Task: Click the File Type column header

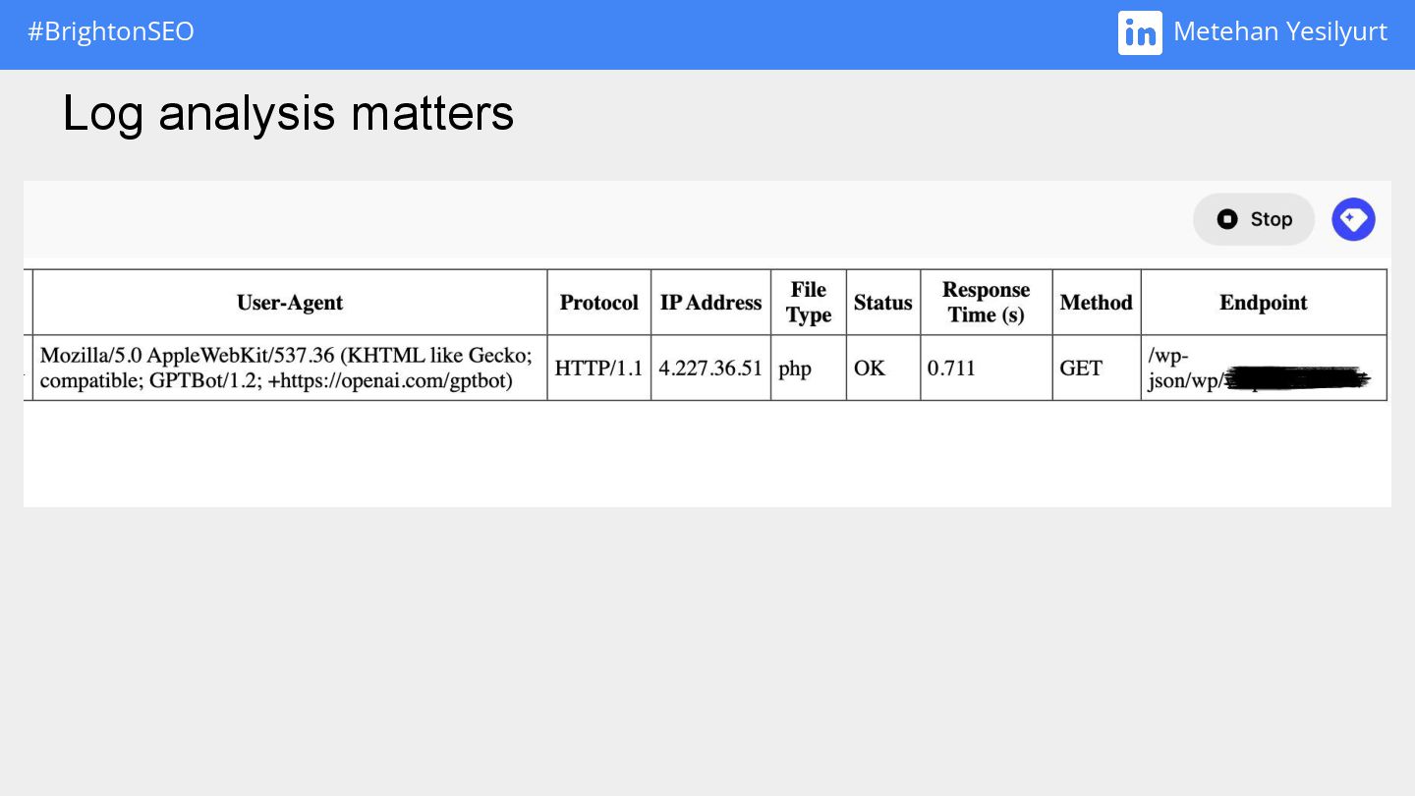Action: click(809, 303)
